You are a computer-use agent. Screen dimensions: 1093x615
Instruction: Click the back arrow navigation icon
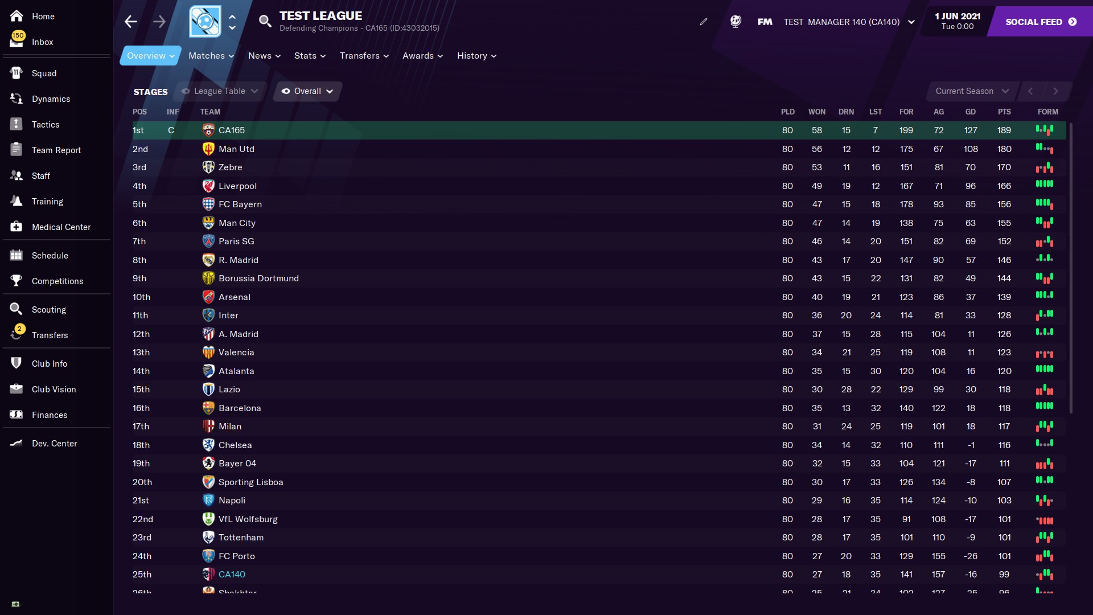(x=131, y=22)
